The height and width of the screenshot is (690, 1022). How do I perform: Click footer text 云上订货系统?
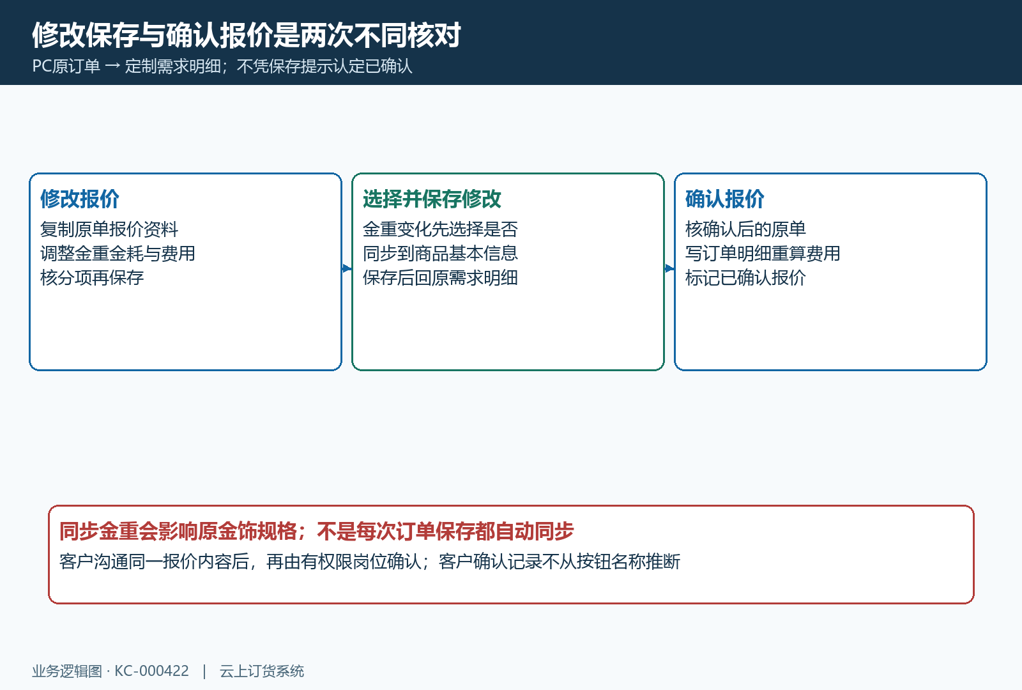point(262,671)
